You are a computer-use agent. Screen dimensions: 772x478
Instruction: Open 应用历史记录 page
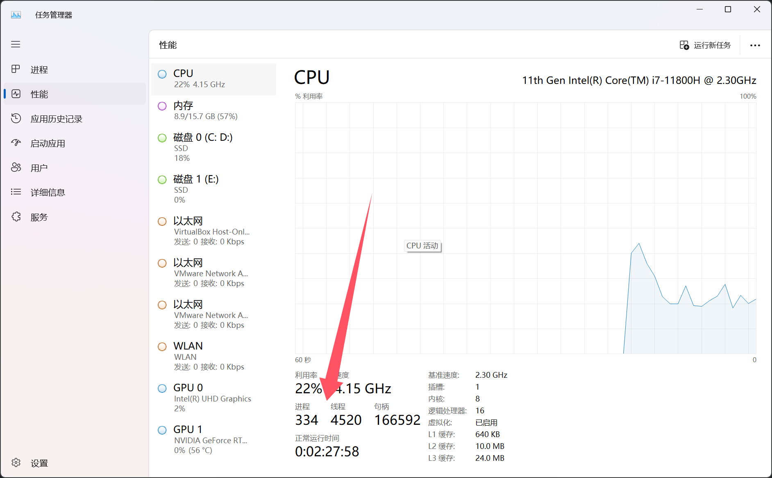pyautogui.click(x=74, y=119)
